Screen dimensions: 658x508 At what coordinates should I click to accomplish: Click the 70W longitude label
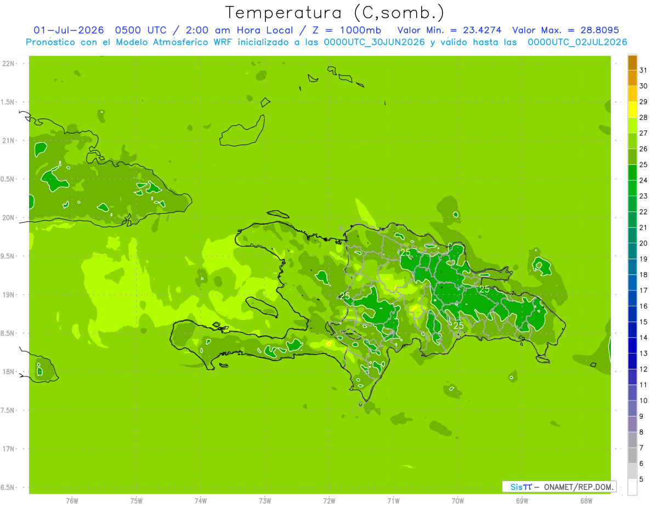click(x=458, y=501)
